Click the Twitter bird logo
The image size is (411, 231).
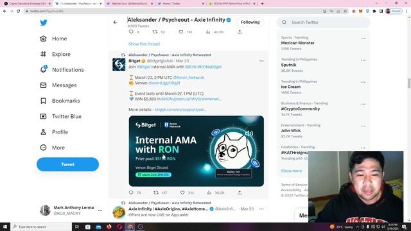[x=44, y=22]
